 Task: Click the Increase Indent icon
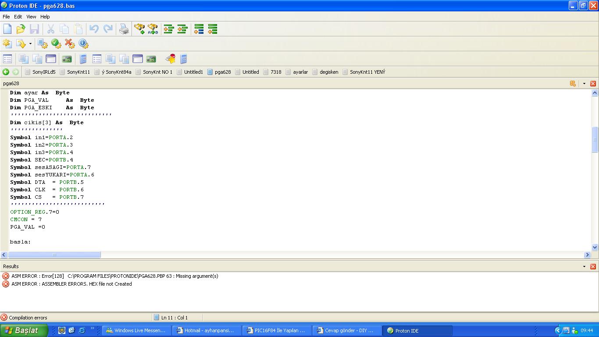(x=168, y=29)
